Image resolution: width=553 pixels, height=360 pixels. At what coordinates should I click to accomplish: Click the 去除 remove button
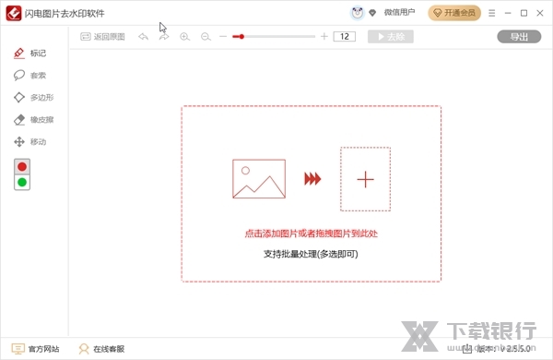tap(391, 37)
